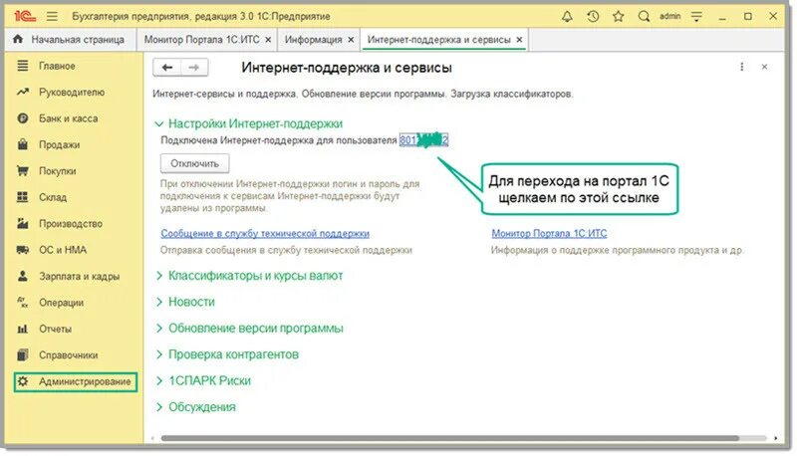The image size is (797, 456).
Task: Expand Обновление версии программы section
Action: coord(159,328)
